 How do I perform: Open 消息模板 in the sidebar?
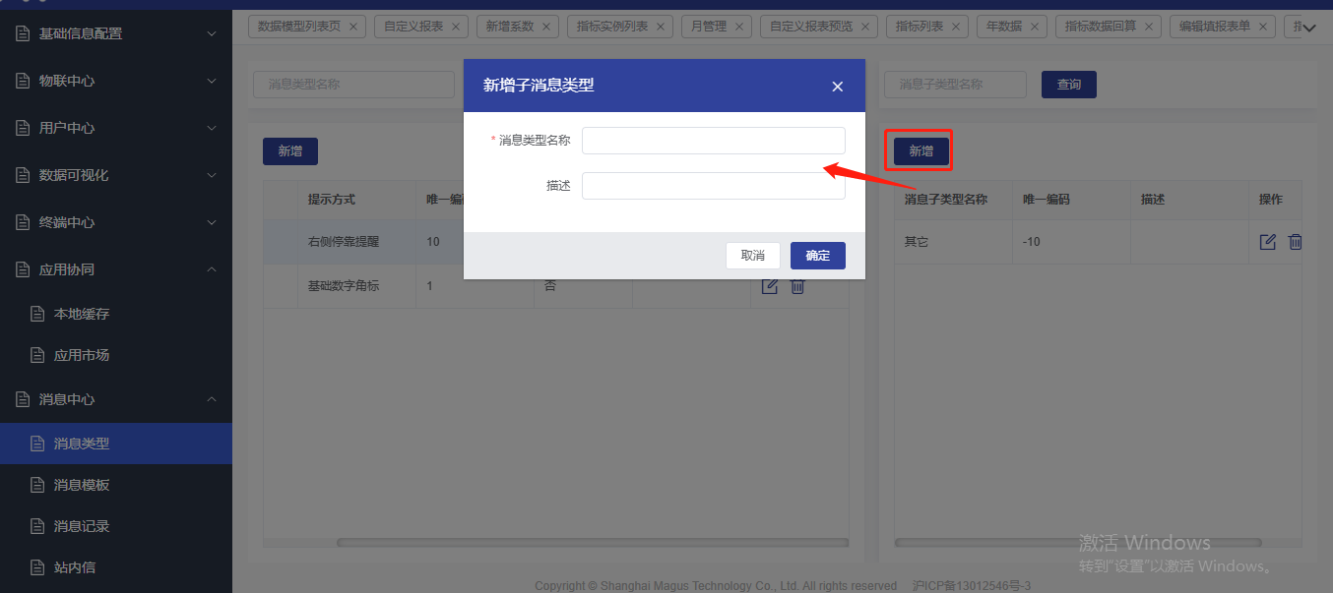(x=82, y=485)
